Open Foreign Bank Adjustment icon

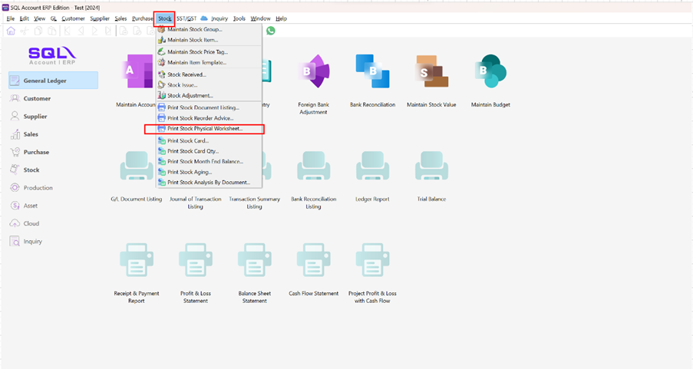tap(313, 73)
